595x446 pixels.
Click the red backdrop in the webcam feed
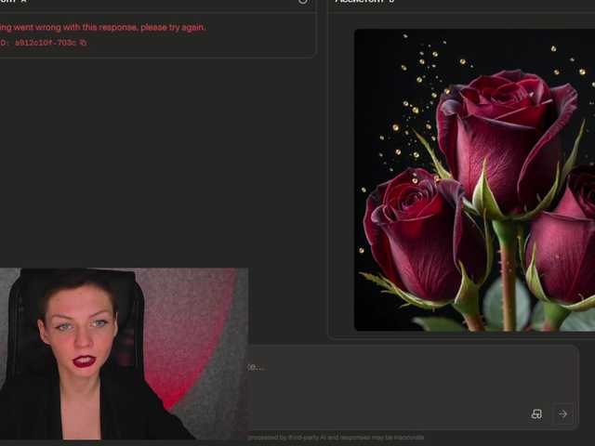[186, 316]
